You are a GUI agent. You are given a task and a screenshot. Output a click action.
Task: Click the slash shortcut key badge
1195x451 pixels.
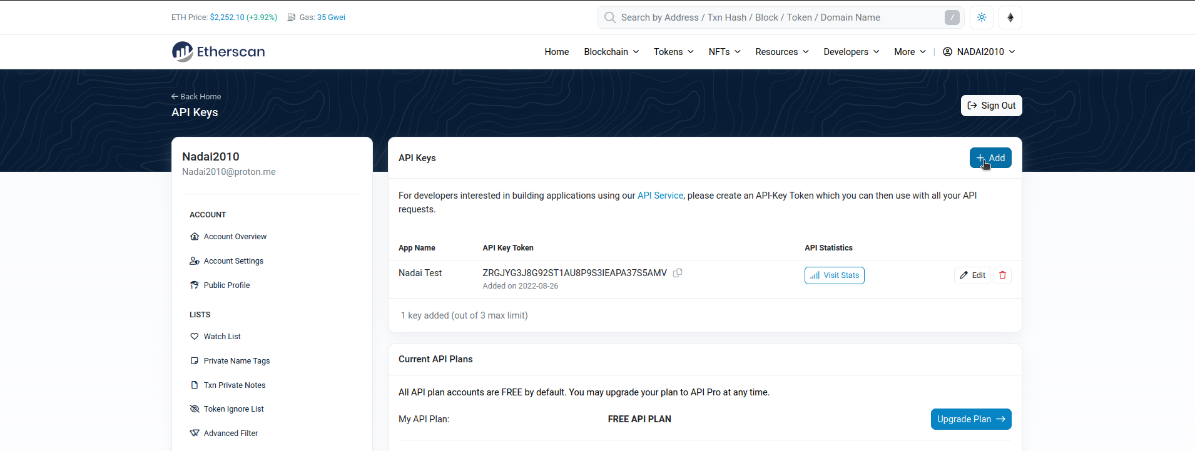(x=952, y=17)
